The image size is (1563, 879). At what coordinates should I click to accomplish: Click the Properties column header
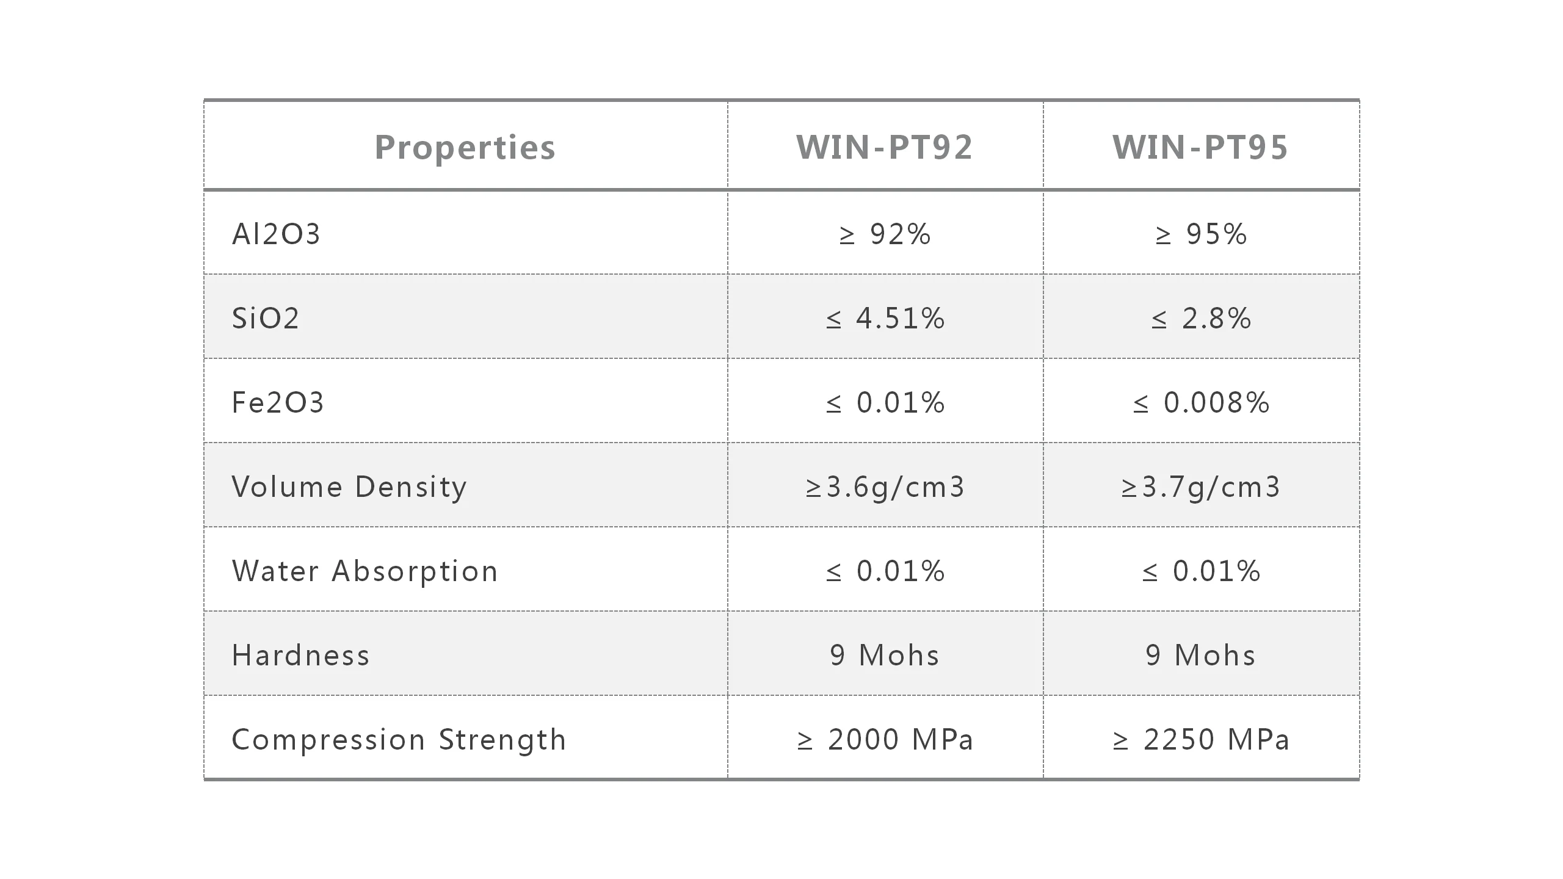465,147
